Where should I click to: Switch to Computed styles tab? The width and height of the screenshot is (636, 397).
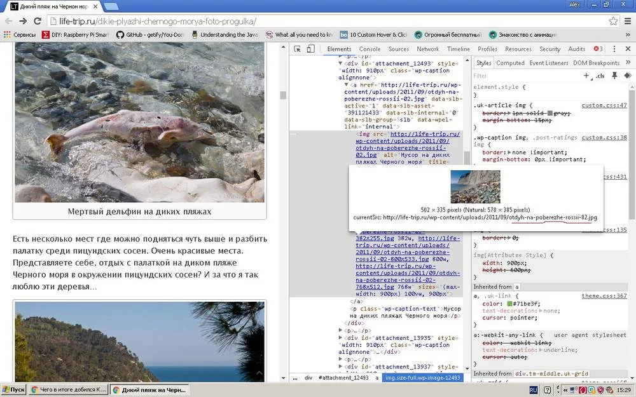click(510, 63)
